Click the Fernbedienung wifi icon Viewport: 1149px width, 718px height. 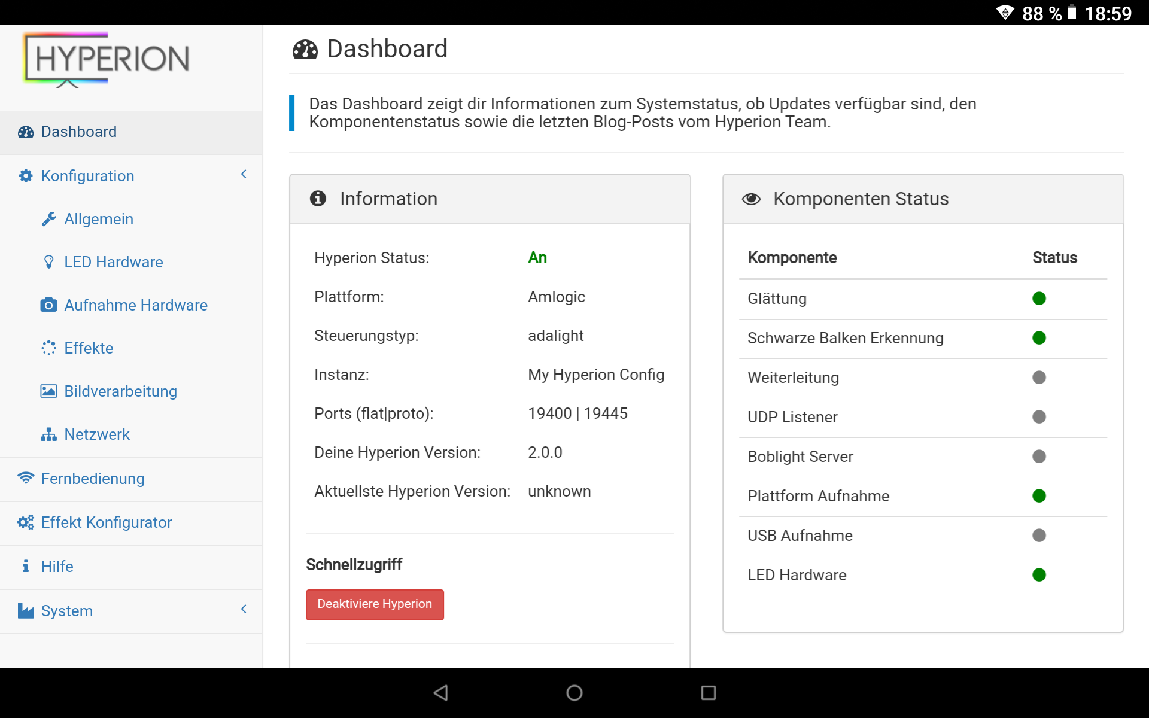point(26,478)
